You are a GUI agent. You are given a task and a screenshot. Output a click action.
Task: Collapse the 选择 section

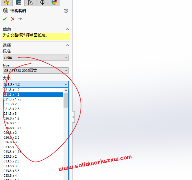click(x=68, y=45)
